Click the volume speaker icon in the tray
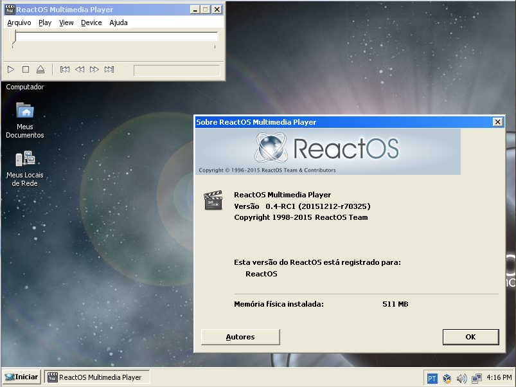The width and height of the screenshot is (516, 387). pyautogui.click(x=461, y=378)
